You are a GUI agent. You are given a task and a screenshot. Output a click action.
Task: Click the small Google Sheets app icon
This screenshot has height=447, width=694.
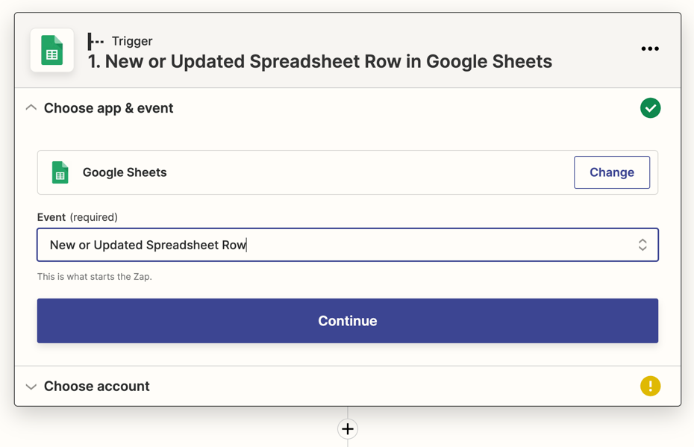pos(60,172)
